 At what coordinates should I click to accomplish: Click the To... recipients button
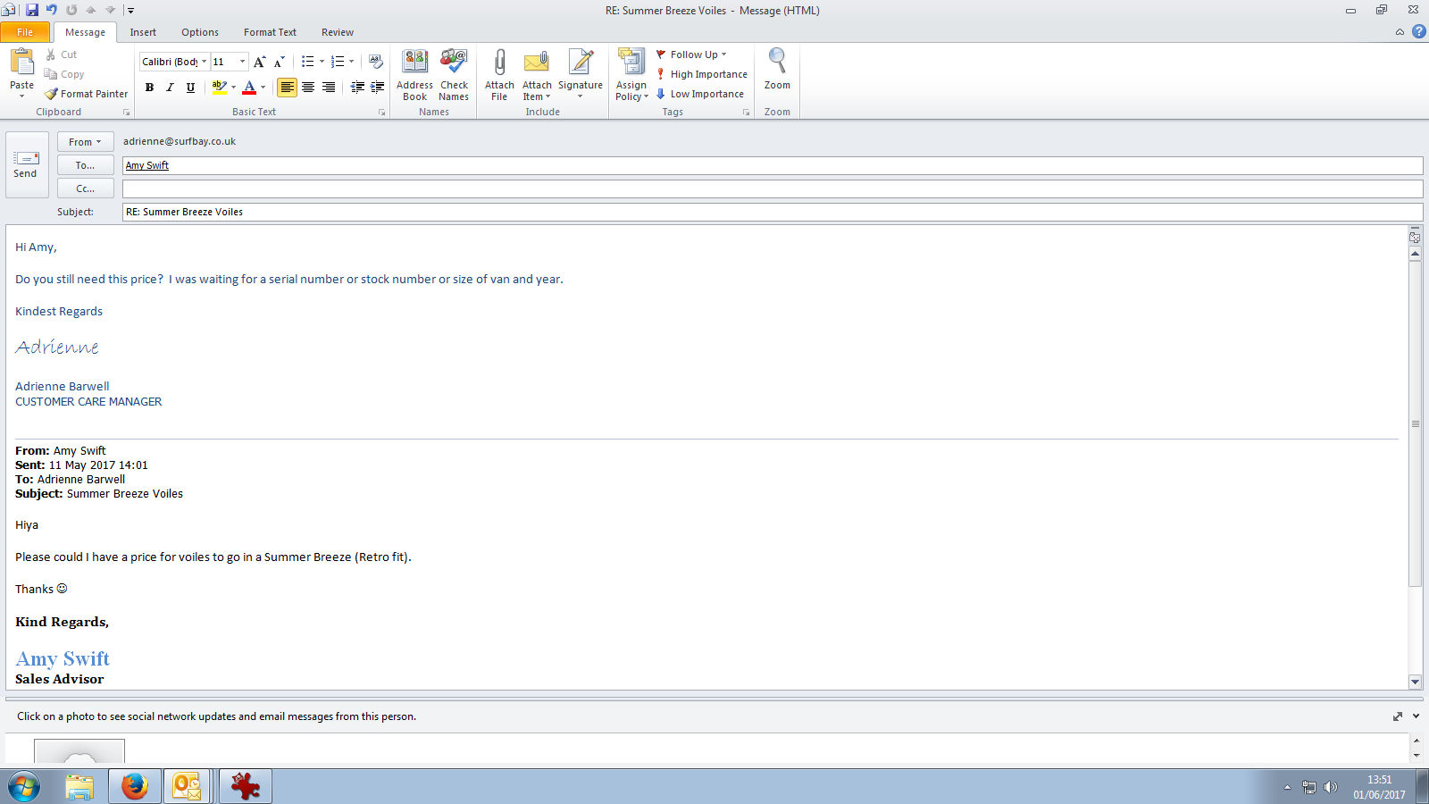point(86,165)
